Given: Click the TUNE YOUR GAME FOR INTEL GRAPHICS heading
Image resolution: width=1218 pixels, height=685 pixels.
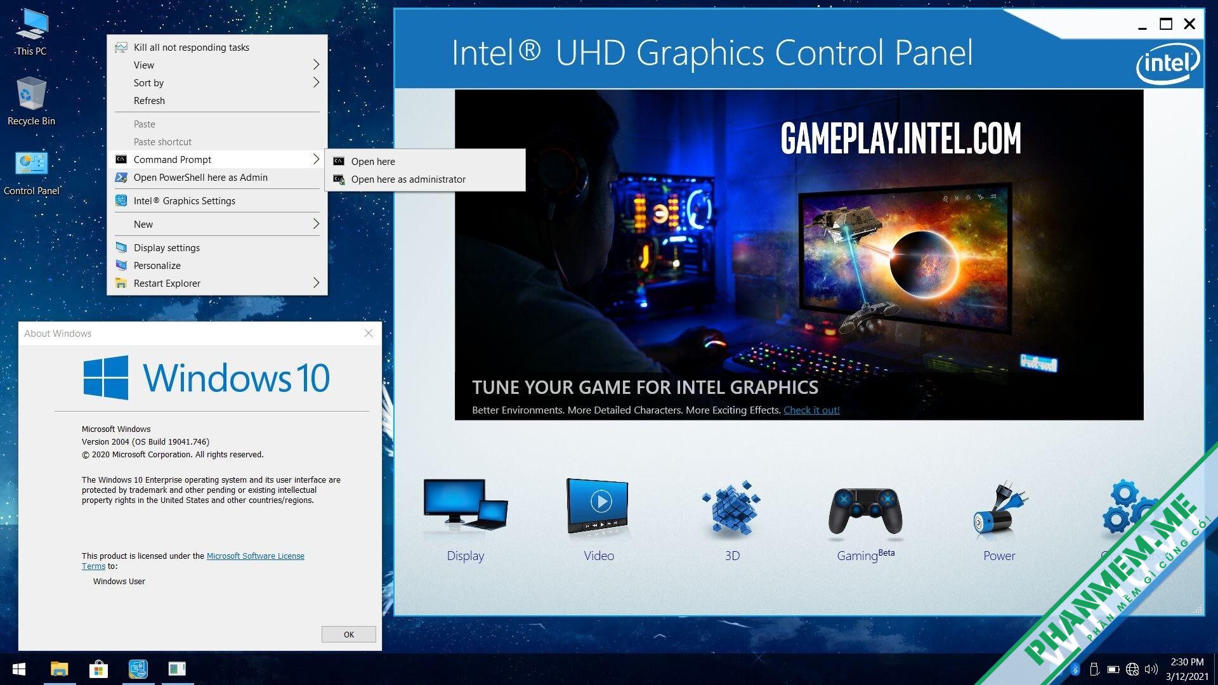Looking at the screenshot, I should [x=645, y=388].
